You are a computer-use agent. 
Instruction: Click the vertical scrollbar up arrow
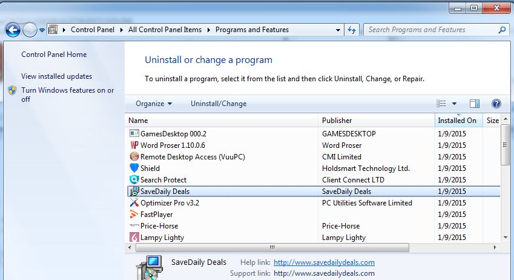(505, 119)
